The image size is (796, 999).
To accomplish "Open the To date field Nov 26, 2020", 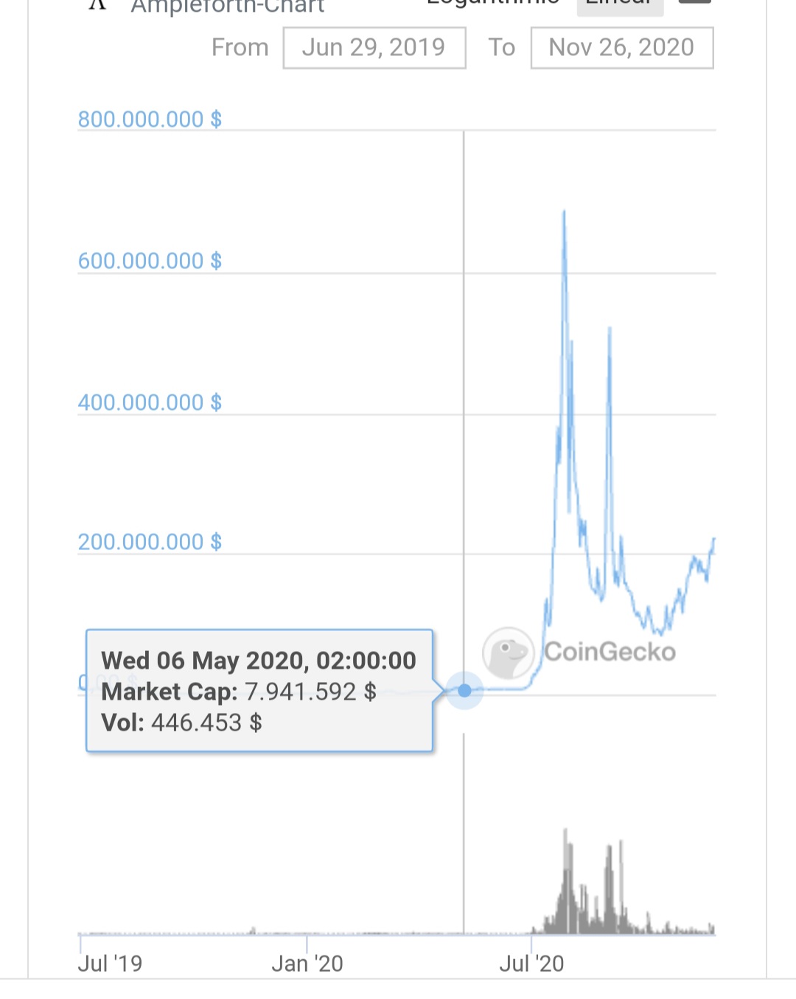I will 621,48.
